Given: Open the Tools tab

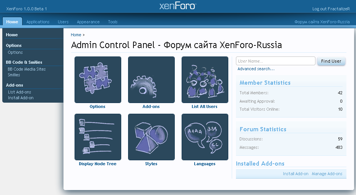Looking at the screenshot, I should tap(112, 22).
